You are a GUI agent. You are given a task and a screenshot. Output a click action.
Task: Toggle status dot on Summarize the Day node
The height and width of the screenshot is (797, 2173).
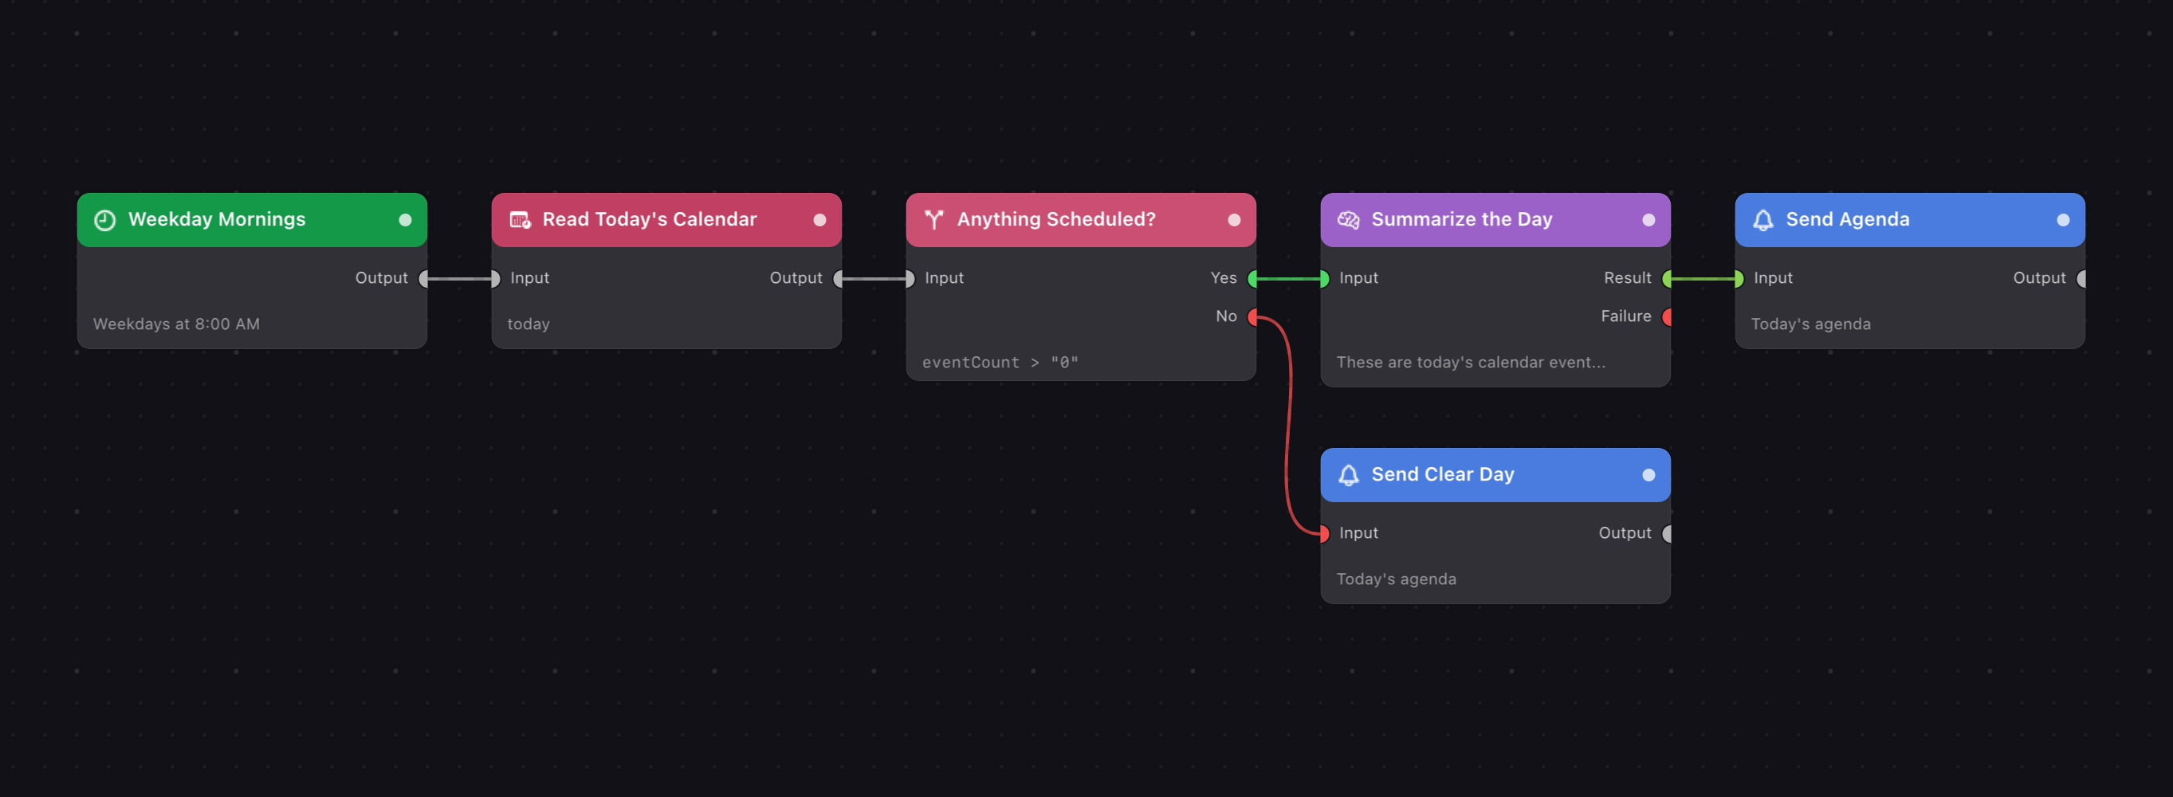(x=1648, y=220)
